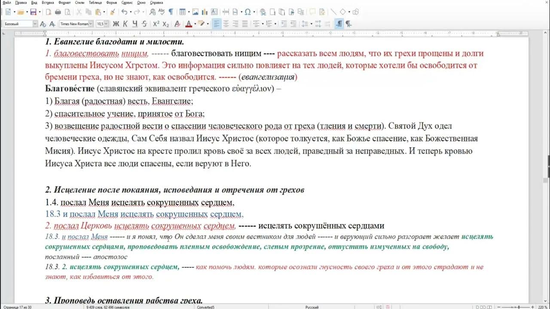Expand unordered list dropdown arrow
The width and height of the screenshot is (550, 309).
pyautogui.click(x=263, y=24)
